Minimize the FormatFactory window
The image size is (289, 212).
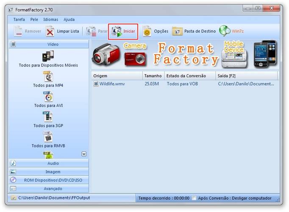[248, 8]
